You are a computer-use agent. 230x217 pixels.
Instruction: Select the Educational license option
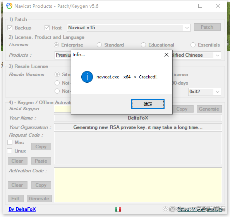143,45
